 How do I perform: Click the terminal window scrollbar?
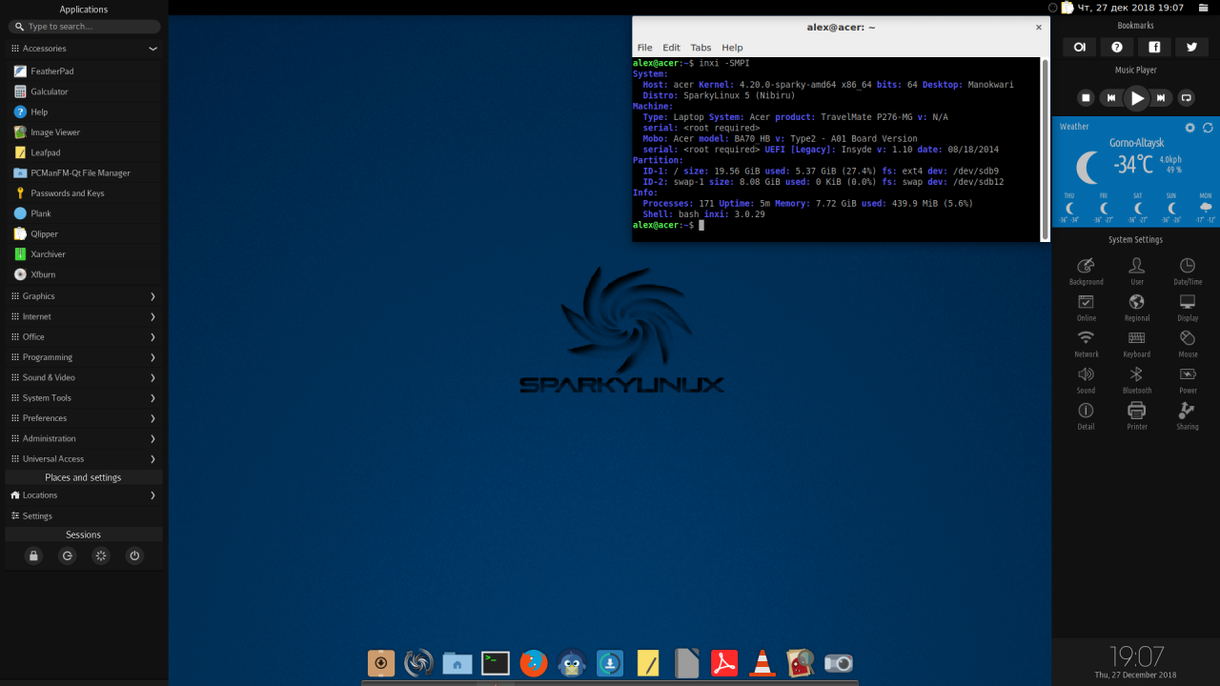point(1045,148)
